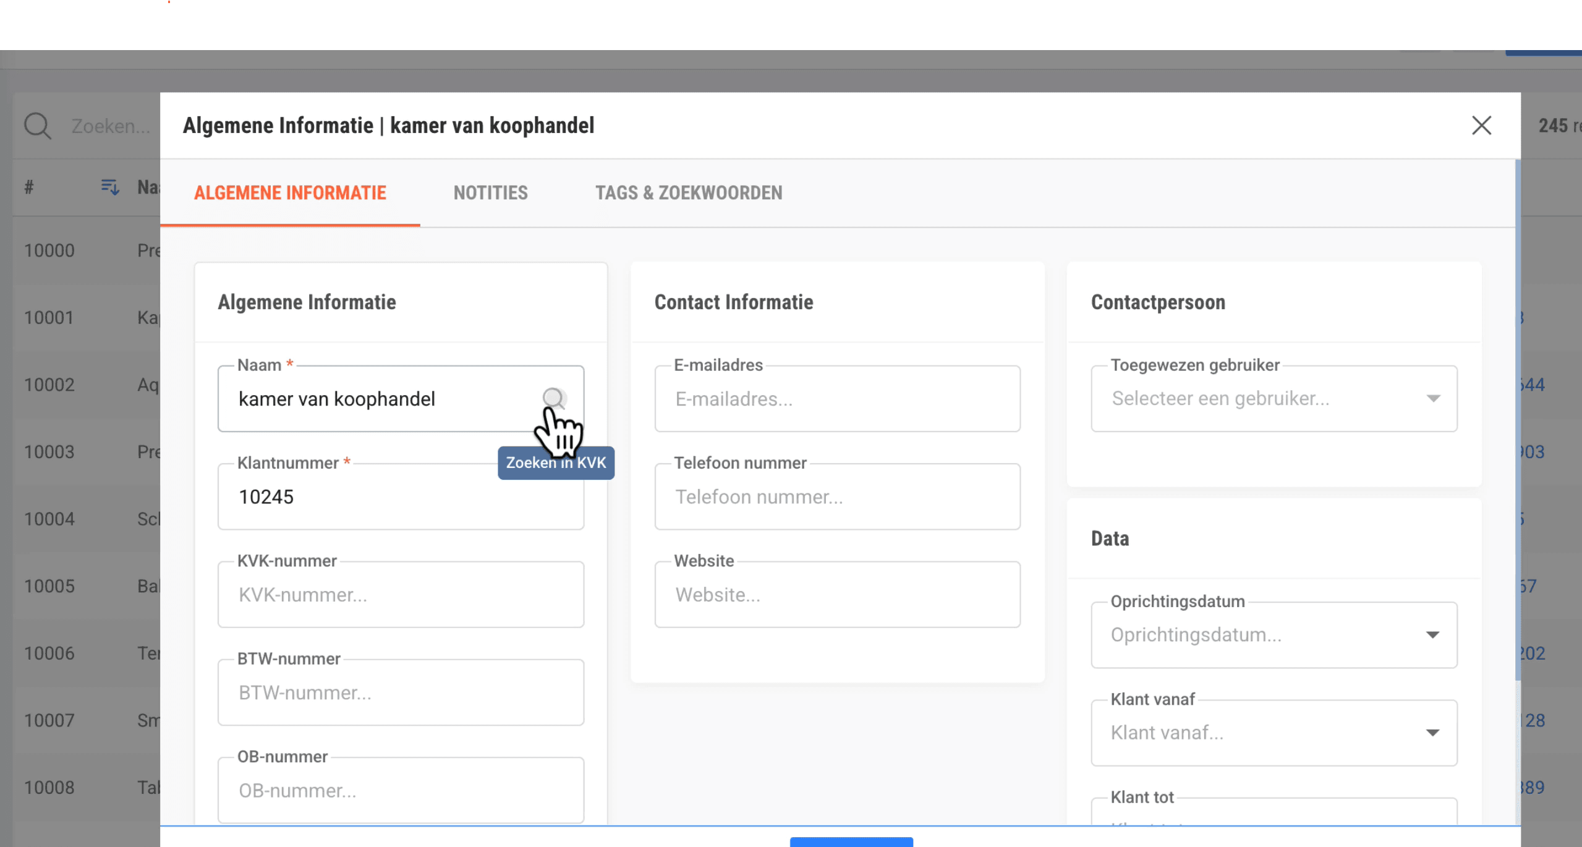
Task: Click the sort order icon in the table header
Action: click(109, 187)
